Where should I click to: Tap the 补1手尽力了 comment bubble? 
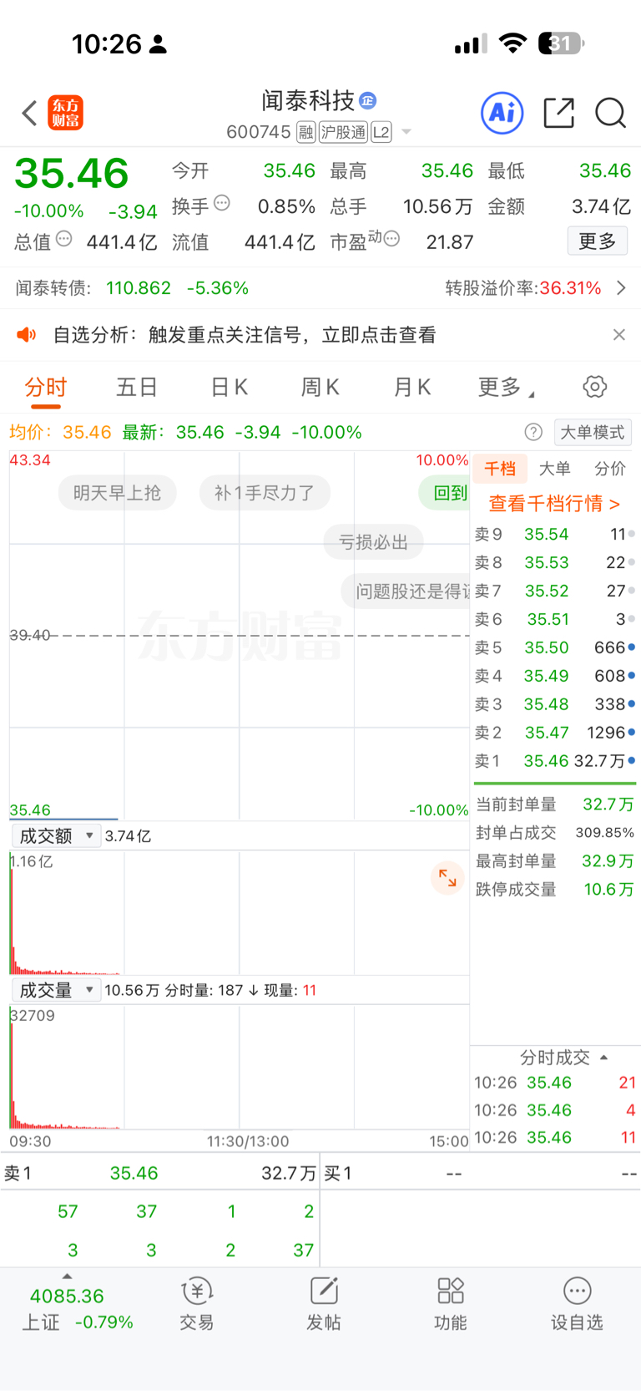[x=265, y=493]
